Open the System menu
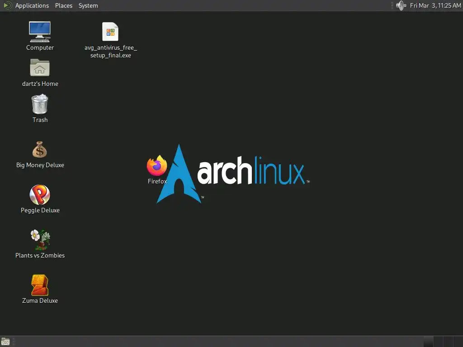The height and width of the screenshot is (347, 463). tap(88, 5)
